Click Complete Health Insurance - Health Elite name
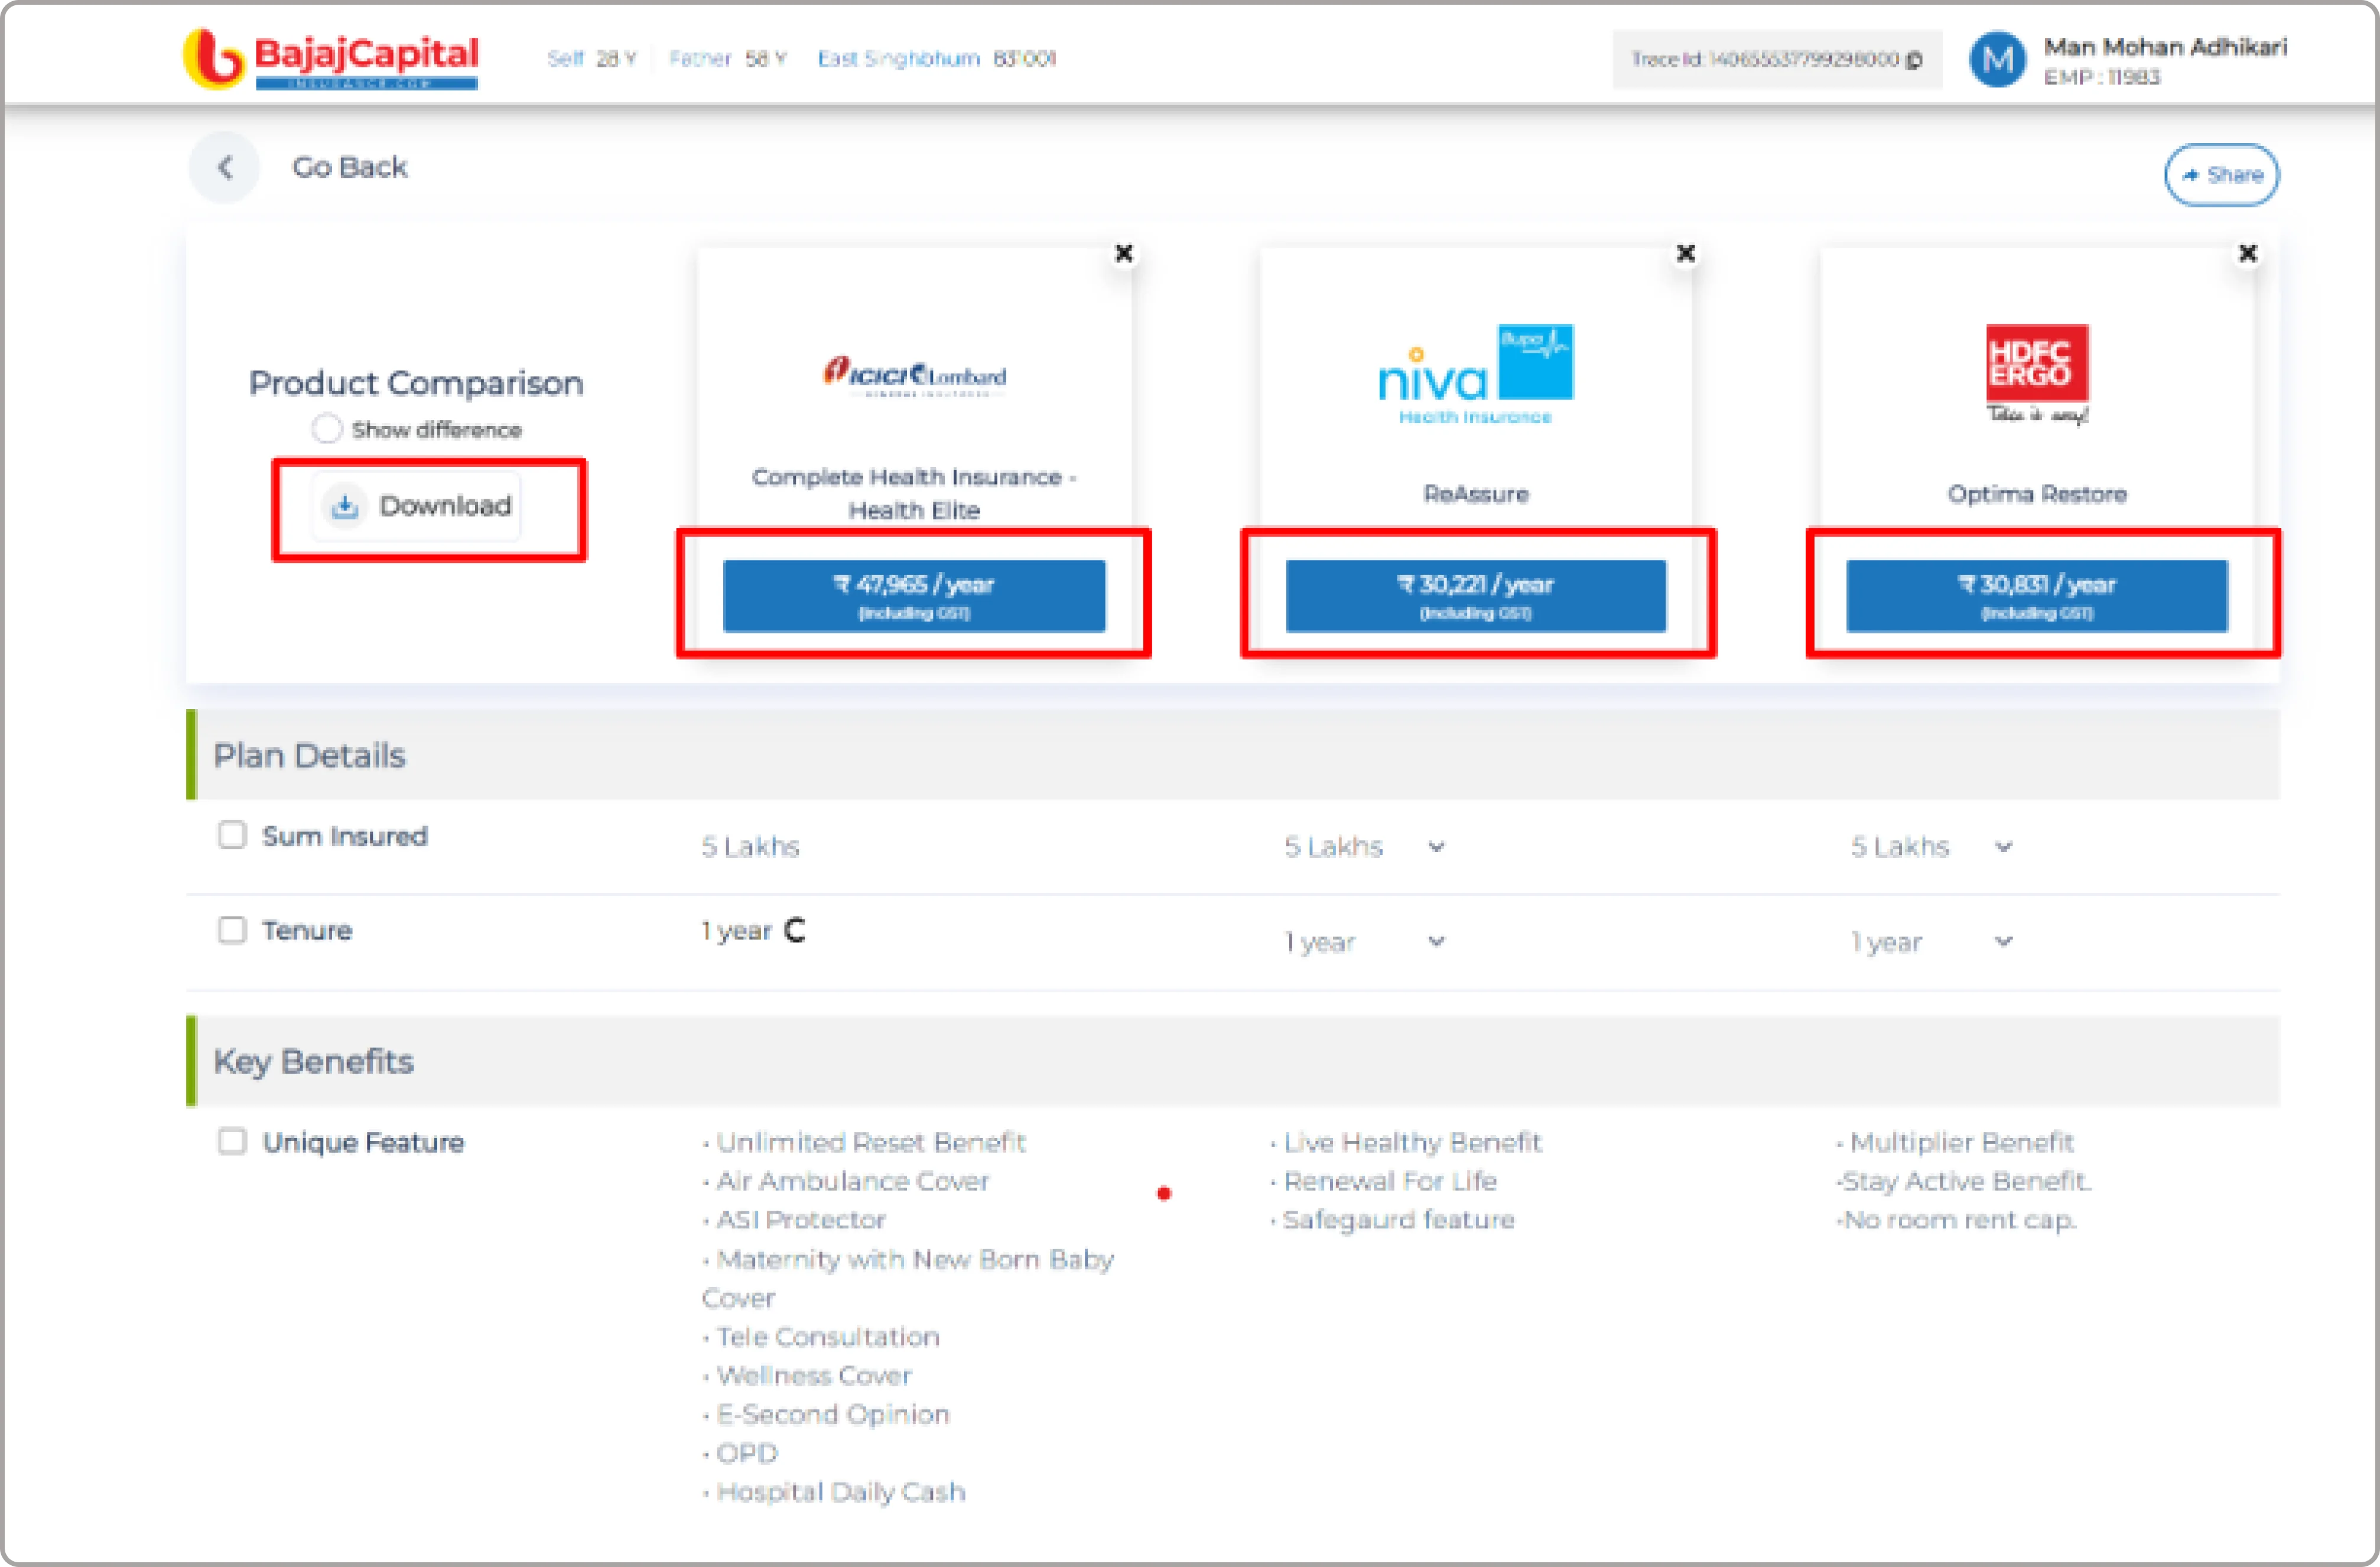This screenshot has height=1567, width=2380. point(914,493)
